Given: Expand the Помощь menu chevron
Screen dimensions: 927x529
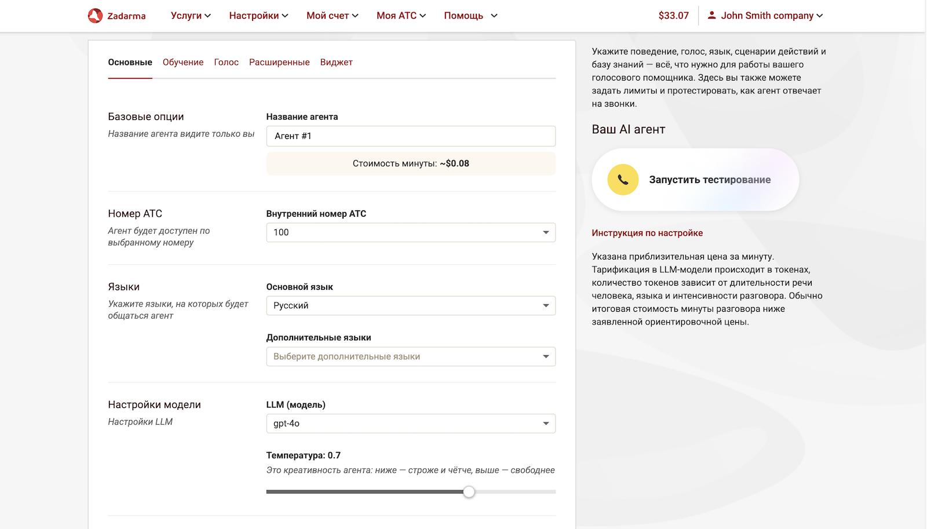Looking at the screenshot, I should 494,16.
